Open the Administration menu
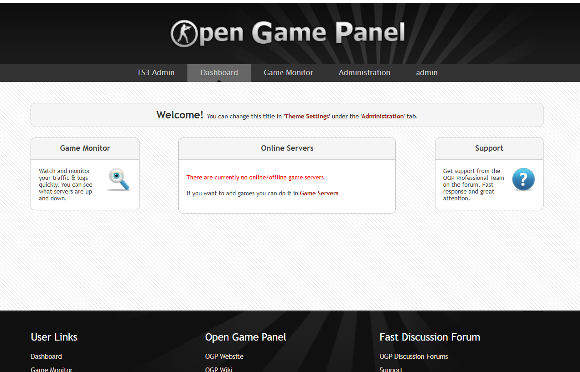 [364, 73]
